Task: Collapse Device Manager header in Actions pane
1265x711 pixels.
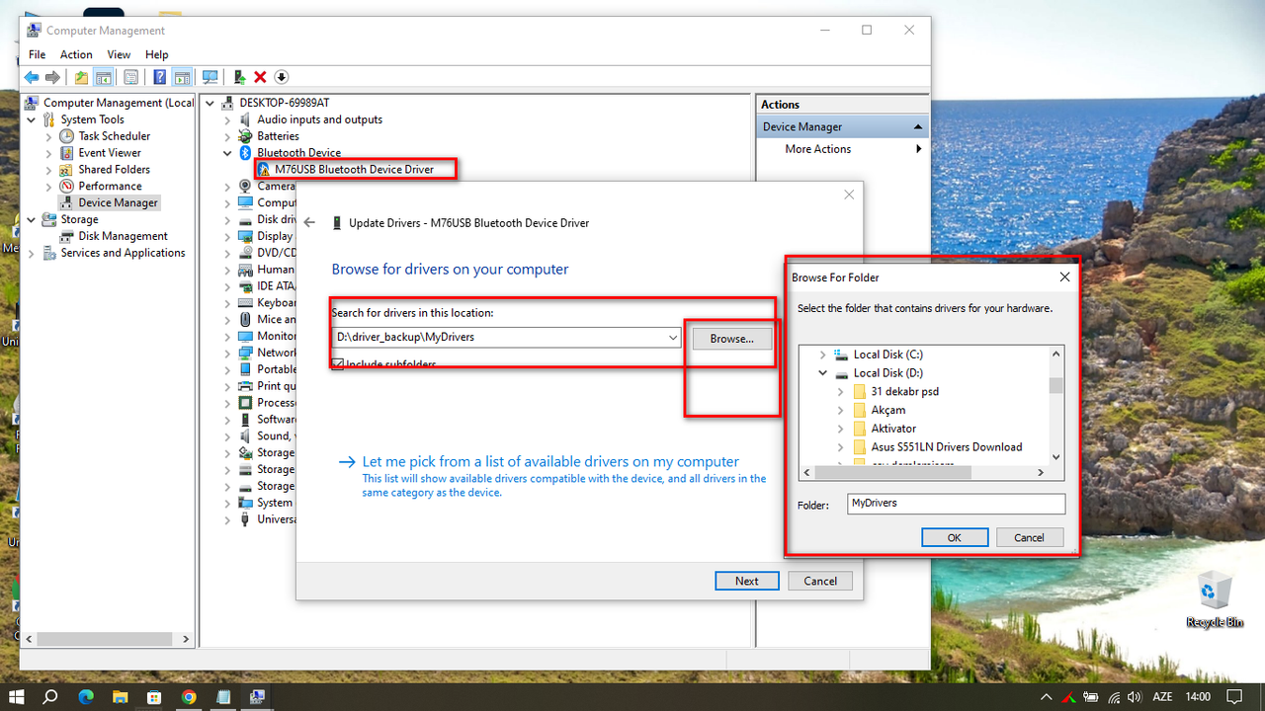Action: tap(918, 127)
